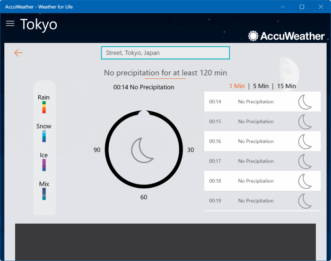This screenshot has height=261, width=331.
Task: Click the moon icon in the 00:19 row
Action: [x=305, y=201]
